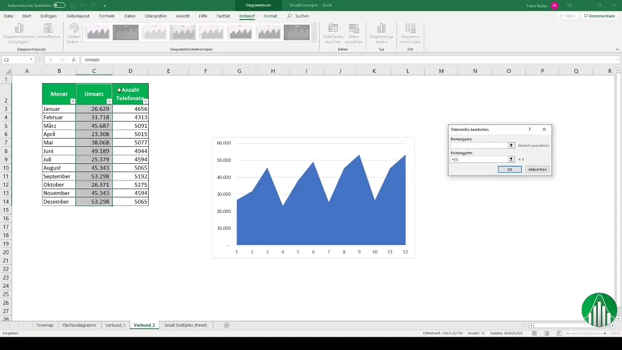The width and height of the screenshot is (622, 350).
Task: Open the quick access toolbar customize dropdown
Action: (x=104, y=5)
